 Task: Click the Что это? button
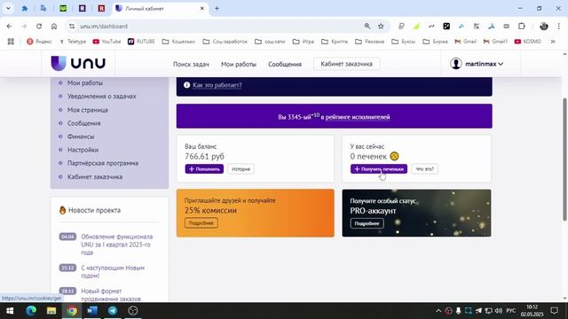pyautogui.click(x=424, y=169)
